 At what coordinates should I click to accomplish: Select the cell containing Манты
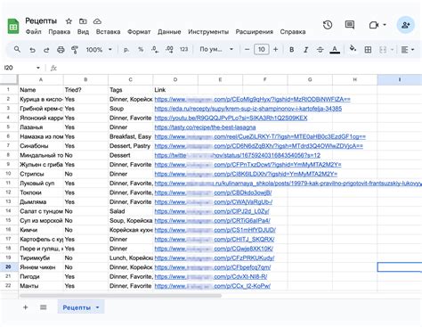(41, 286)
